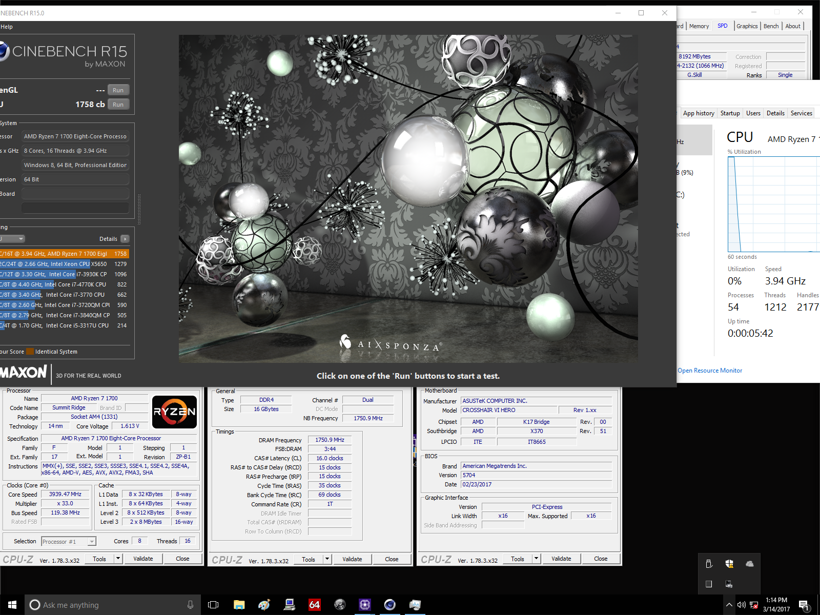This screenshot has width=820, height=615.
Task: Open Details tab in Task Manager
Action: click(x=775, y=113)
